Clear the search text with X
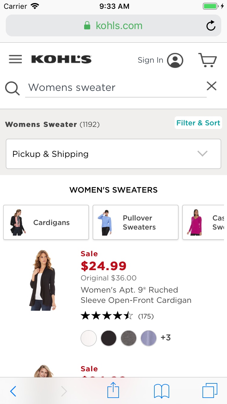 tap(212, 86)
